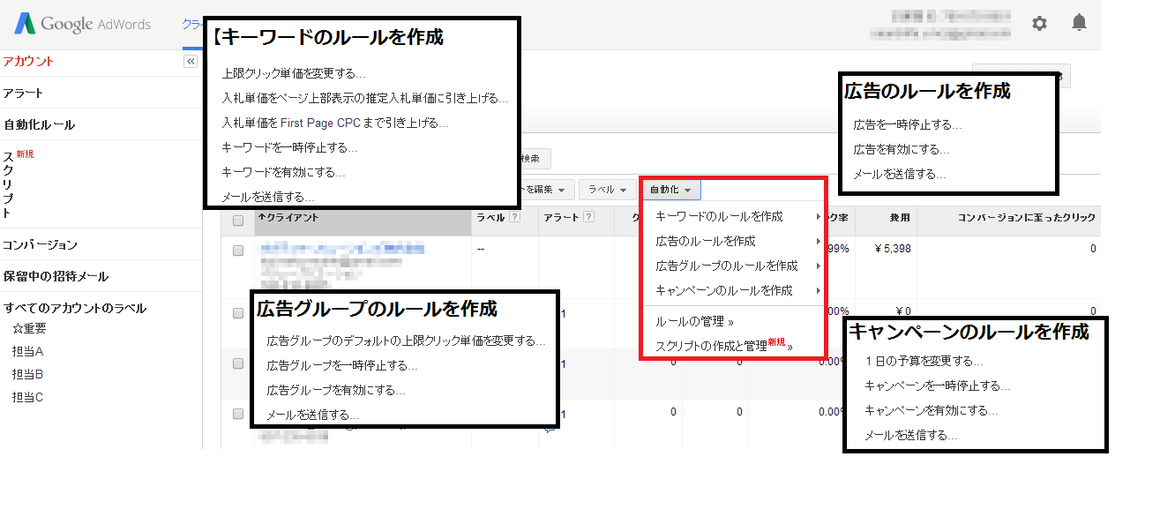This screenshot has width=1160, height=524.
Task: Choose 広告グループのルールを作成 menu item
Action: click(x=726, y=266)
